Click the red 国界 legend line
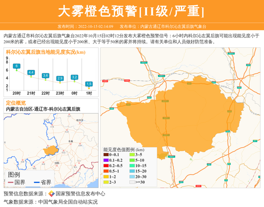 (x=11, y=182)
